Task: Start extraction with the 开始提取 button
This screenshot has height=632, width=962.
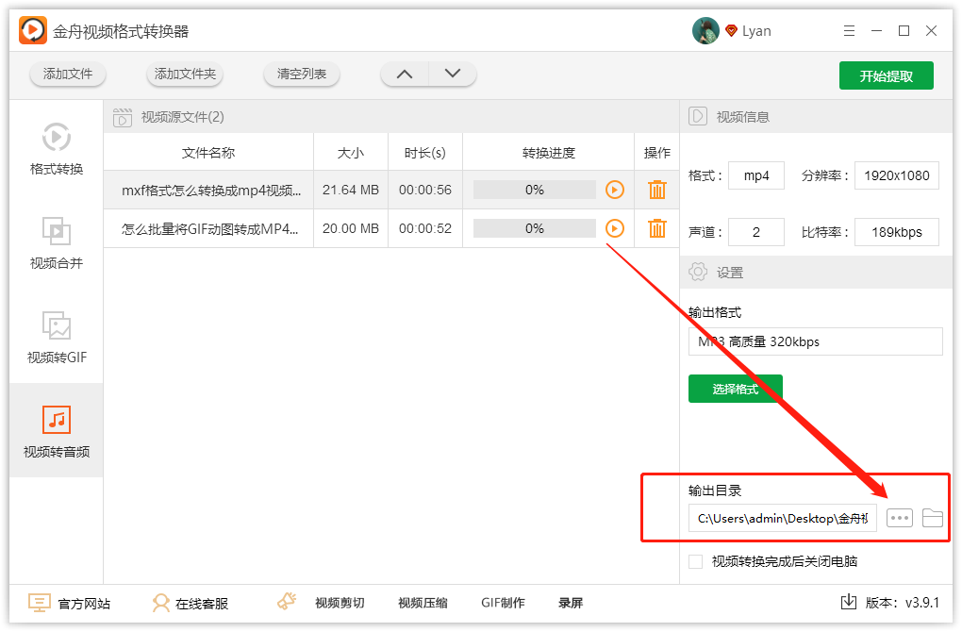Action: 886,75
